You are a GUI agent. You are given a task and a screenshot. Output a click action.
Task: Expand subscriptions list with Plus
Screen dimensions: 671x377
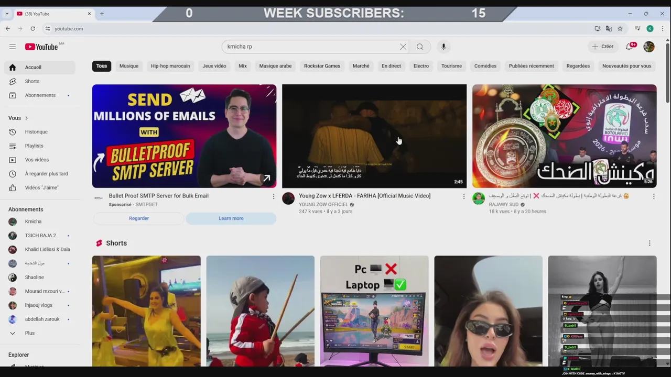(x=40, y=333)
